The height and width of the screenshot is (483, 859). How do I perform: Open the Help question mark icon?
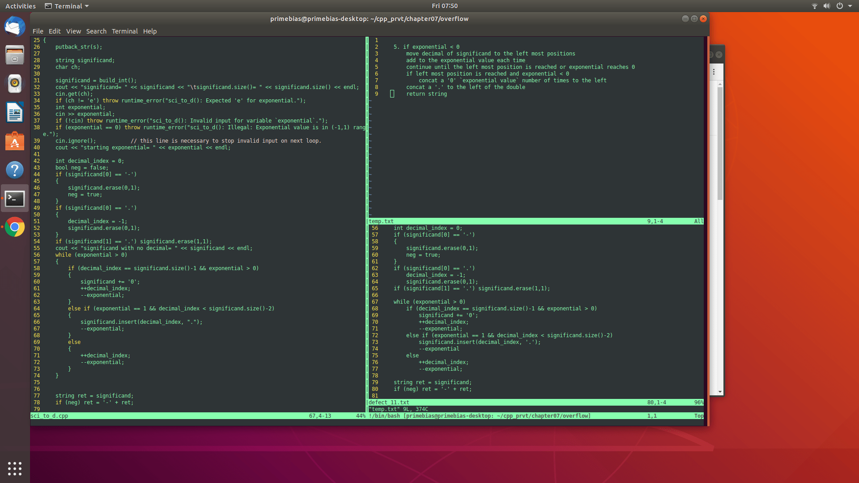(15, 170)
